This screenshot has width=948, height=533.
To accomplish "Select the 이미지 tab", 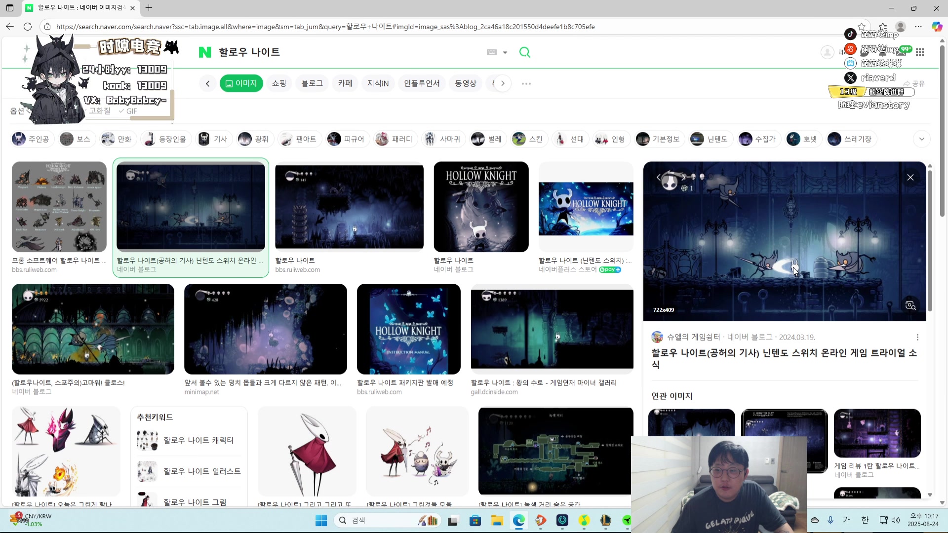I will coord(241,83).
